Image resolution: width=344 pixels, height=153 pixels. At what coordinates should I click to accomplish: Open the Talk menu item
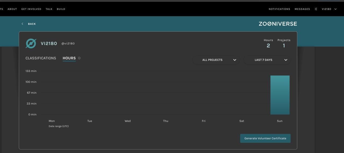[x=49, y=9]
